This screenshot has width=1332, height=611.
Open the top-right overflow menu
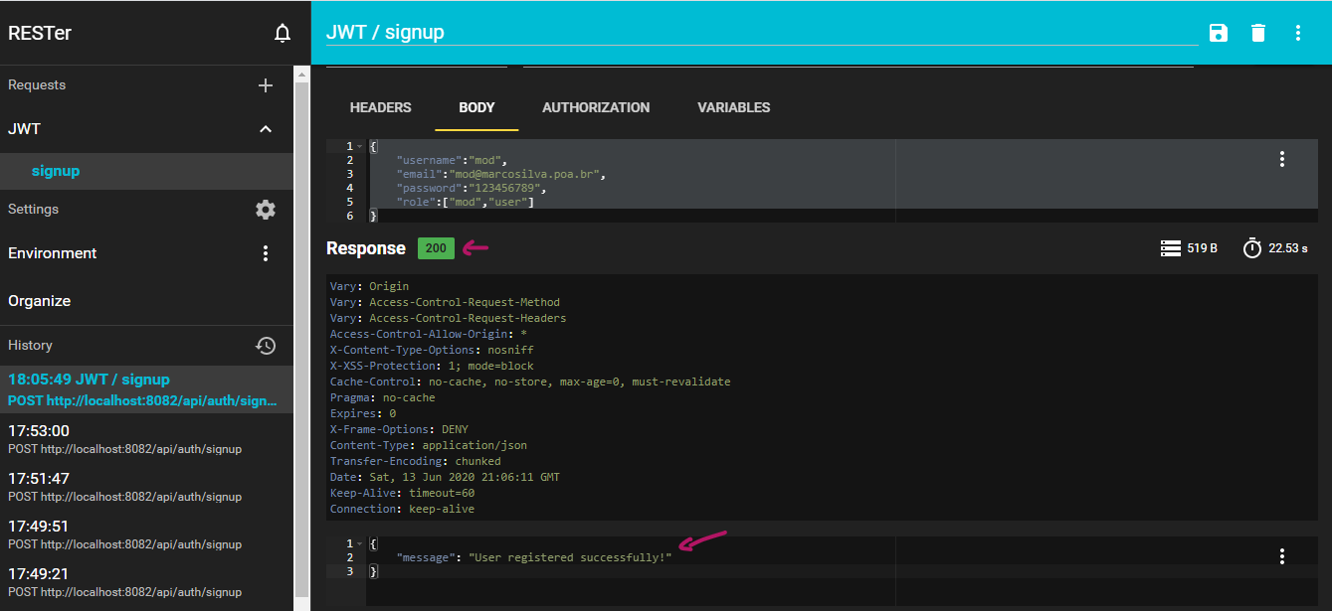[x=1298, y=32]
